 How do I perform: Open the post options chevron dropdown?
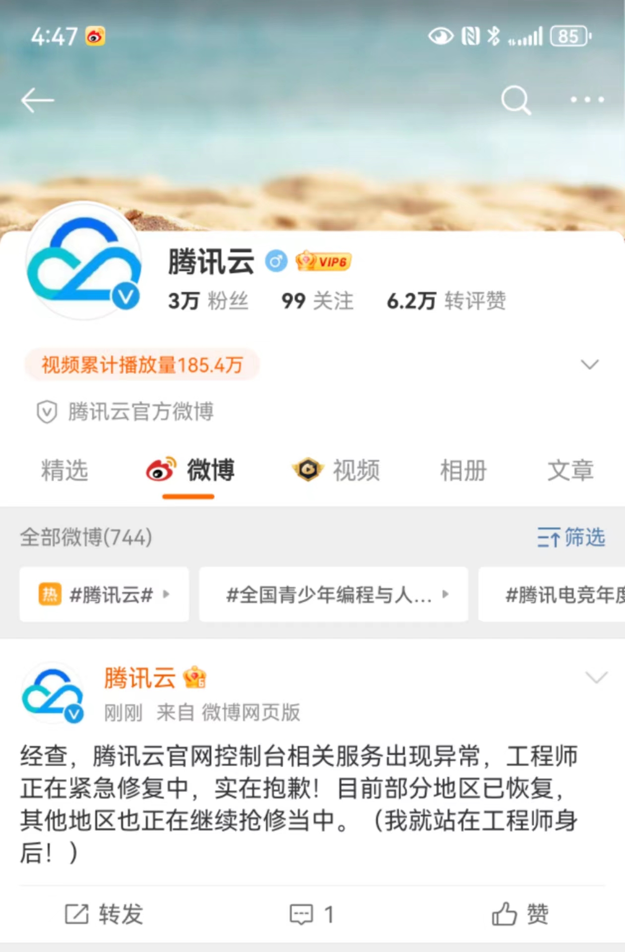coord(596,677)
